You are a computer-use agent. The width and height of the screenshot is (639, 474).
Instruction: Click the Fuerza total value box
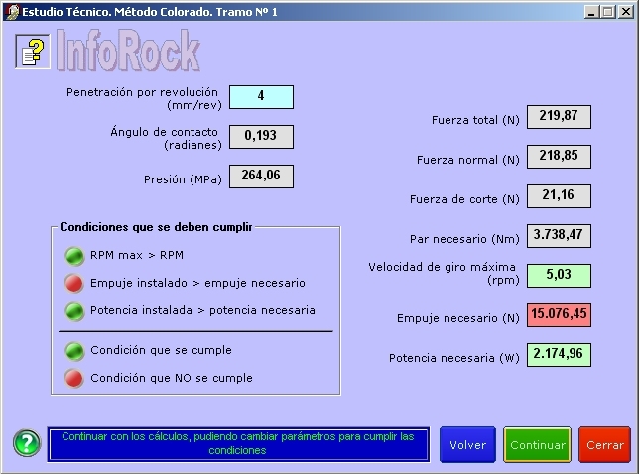(x=559, y=117)
